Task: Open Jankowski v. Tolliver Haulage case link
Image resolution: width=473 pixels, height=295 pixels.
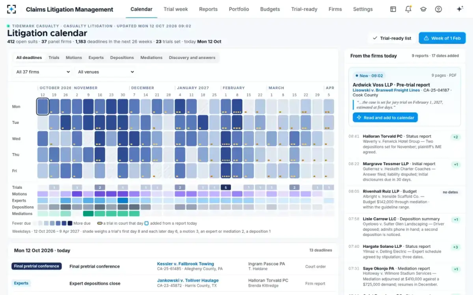Action: point(188,280)
